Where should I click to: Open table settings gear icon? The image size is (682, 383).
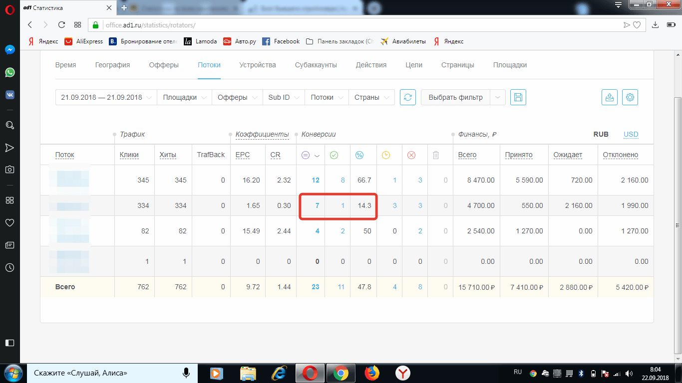pyautogui.click(x=630, y=97)
